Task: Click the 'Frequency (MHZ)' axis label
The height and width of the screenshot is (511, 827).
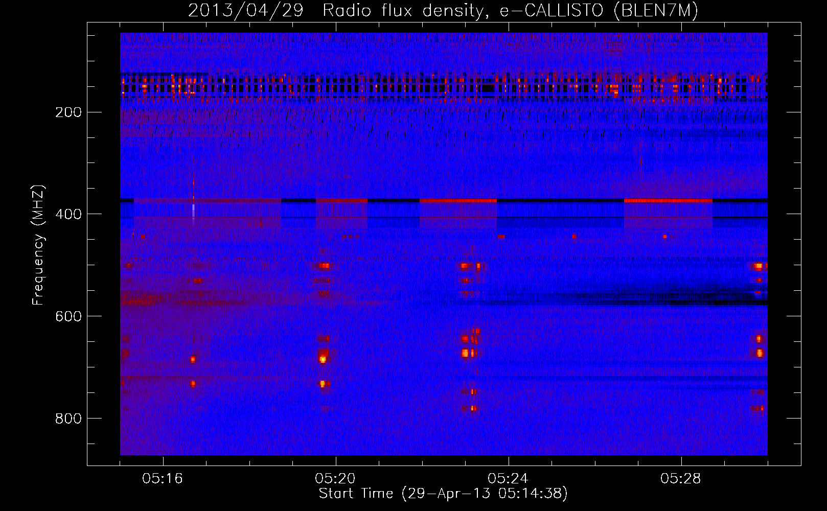Action: (x=38, y=245)
